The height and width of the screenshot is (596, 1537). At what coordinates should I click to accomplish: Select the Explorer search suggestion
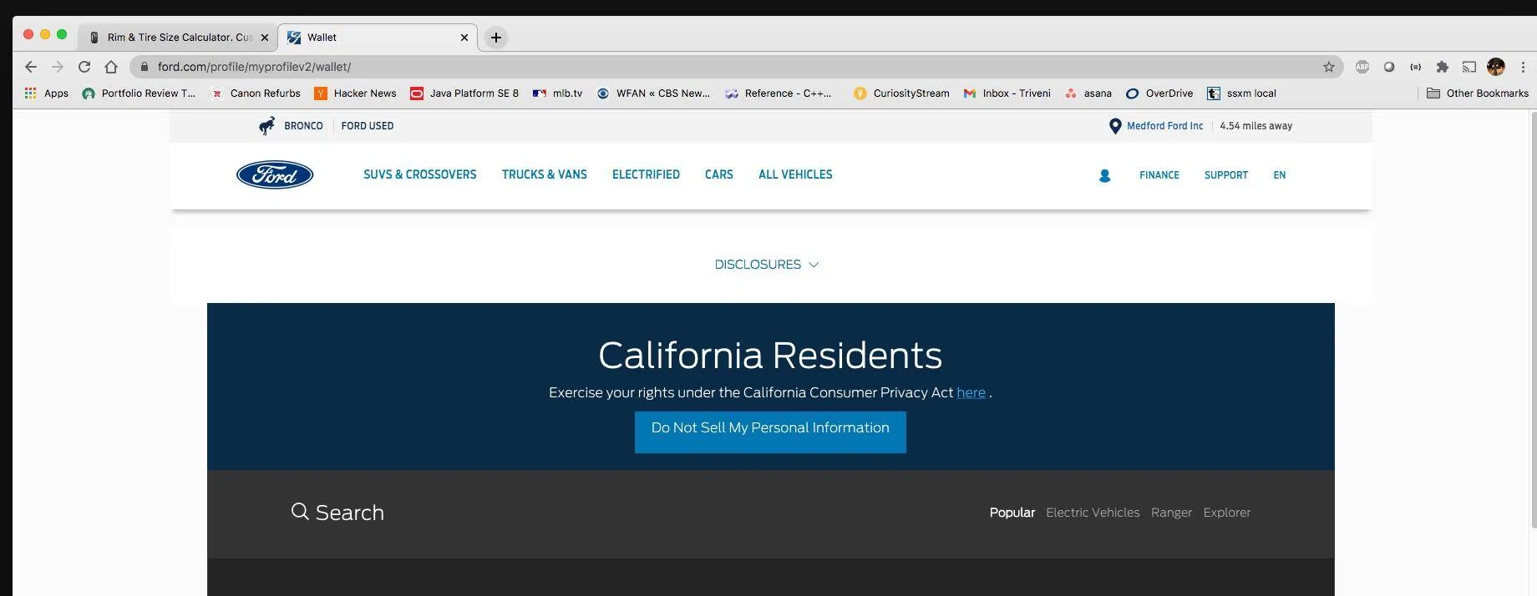click(x=1227, y=513)
